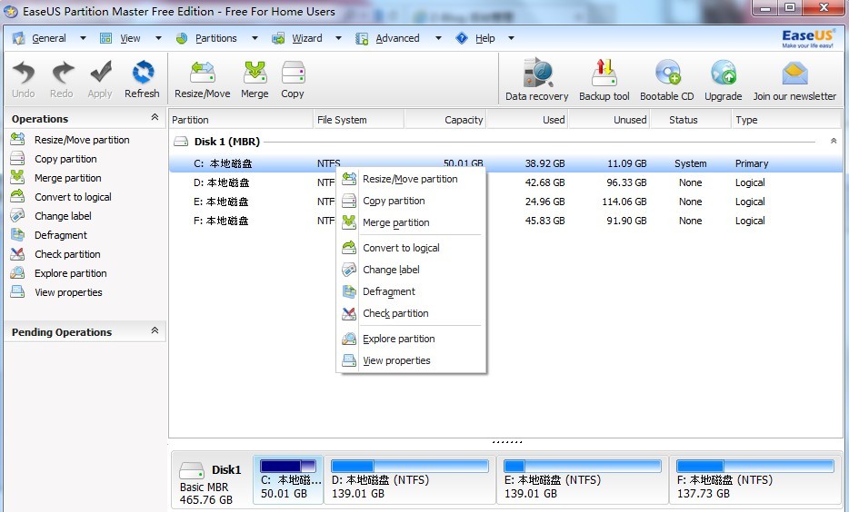
Task: Run Defragment from Operations panel
Action: (x=61, y=235)
